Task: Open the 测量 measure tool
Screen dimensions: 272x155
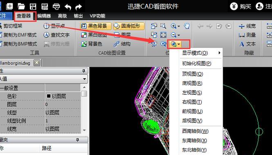Action: [247, 35]
